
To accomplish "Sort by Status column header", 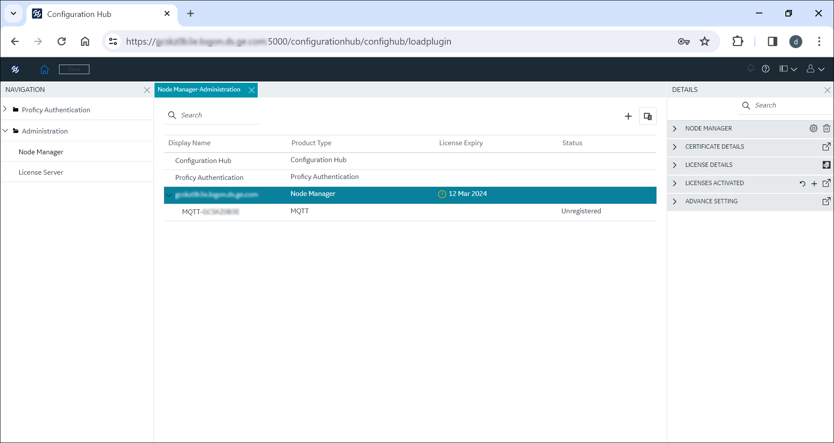I will click(x=572, y=143).
